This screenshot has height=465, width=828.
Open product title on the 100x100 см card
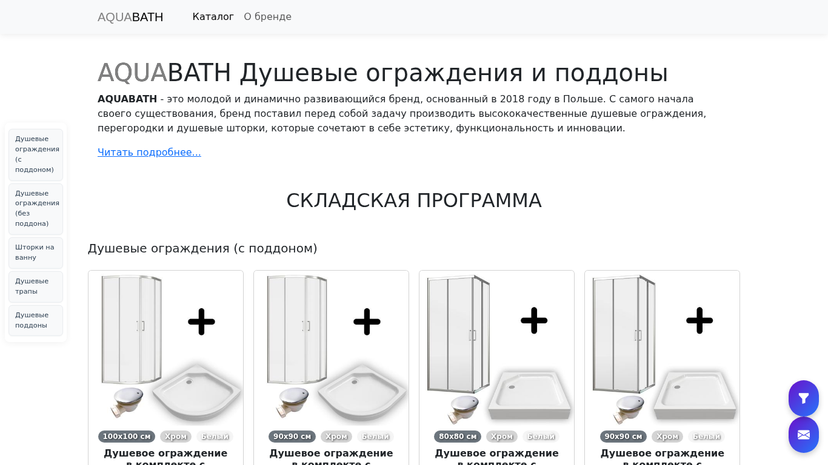(165, 457)
